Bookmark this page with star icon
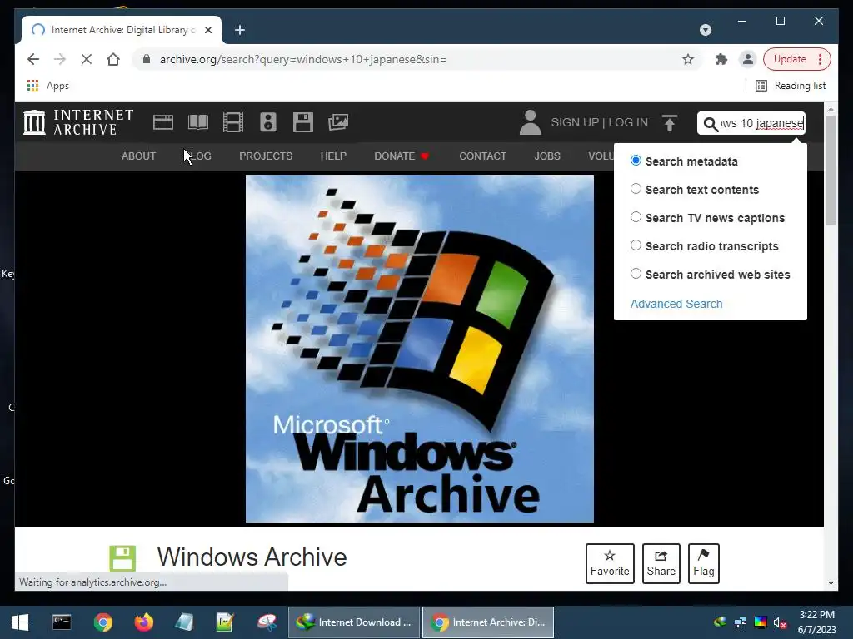 tap(688, 59)
